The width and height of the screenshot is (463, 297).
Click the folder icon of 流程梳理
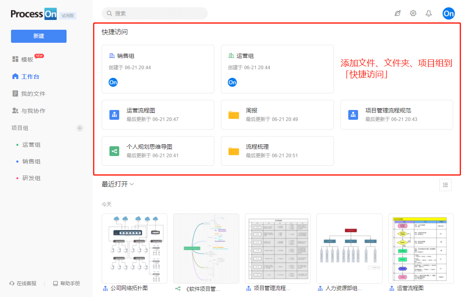click(x=234, y=151)
